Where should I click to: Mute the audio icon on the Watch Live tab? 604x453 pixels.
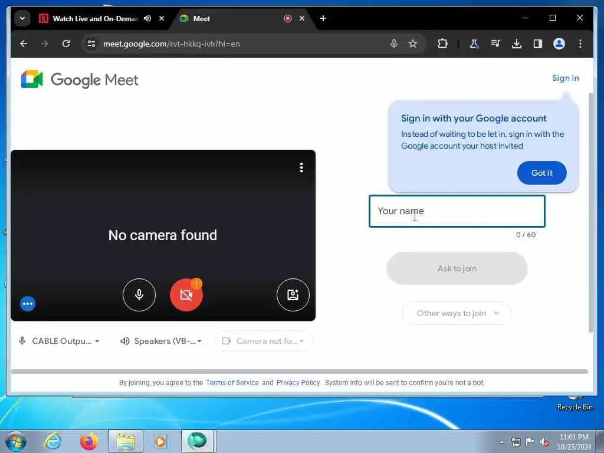pyautogui.click(x=147, y=18)
